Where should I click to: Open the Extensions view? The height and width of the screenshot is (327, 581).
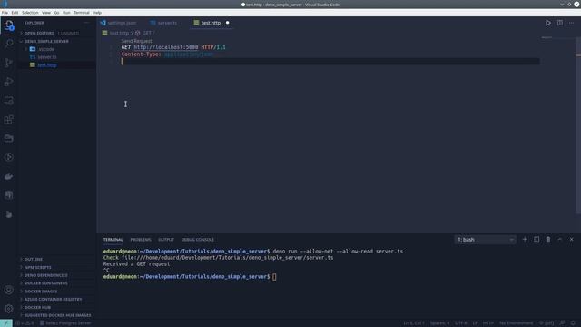pos(8,119)
